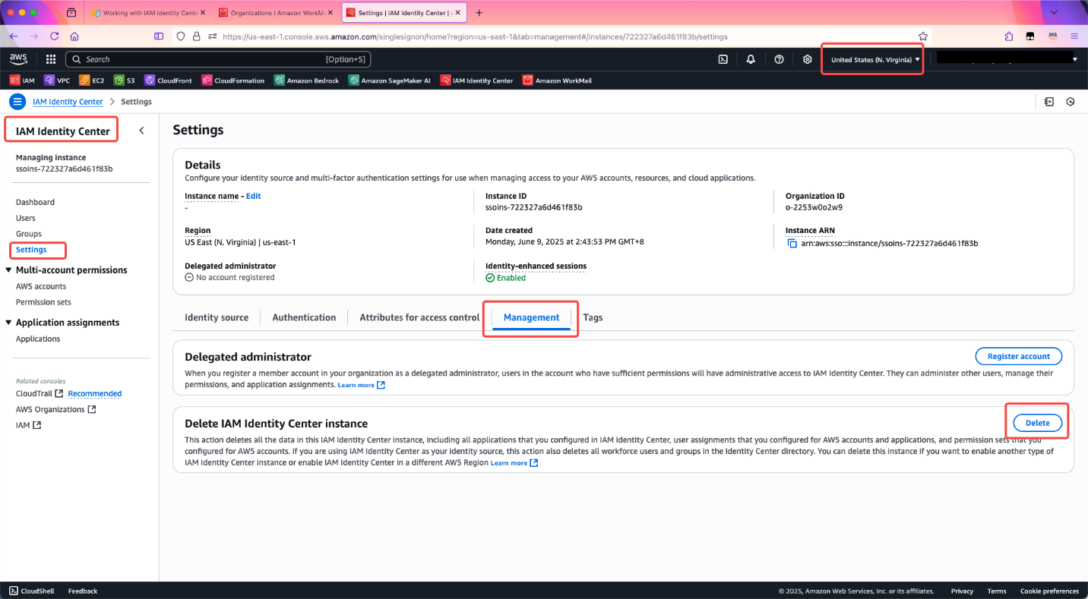Open Users in the side navigation
Screen dimensions: 1088x599
click(26, 218)
